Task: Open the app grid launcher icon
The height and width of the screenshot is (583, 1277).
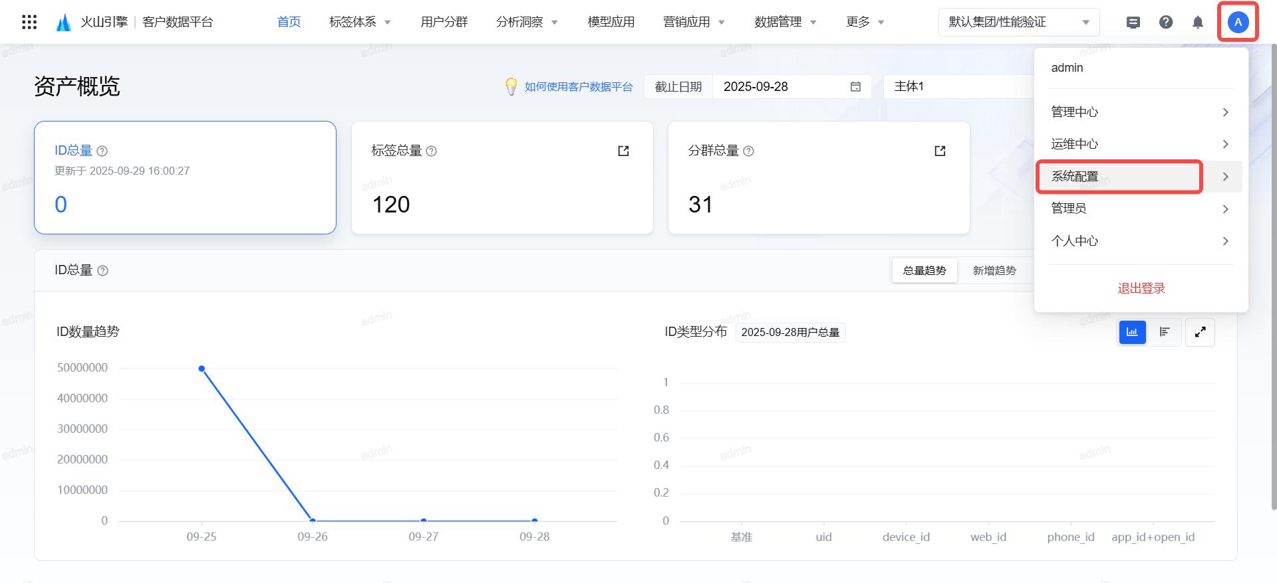Action: tap(29, 22)
